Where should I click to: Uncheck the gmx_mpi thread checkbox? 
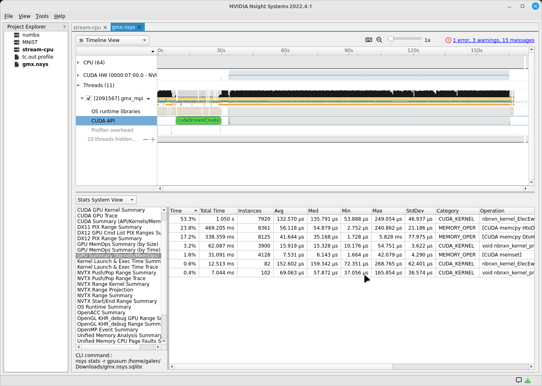point(89,99)
